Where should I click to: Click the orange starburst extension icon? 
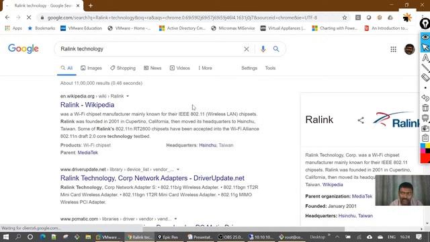click(408, 17)
